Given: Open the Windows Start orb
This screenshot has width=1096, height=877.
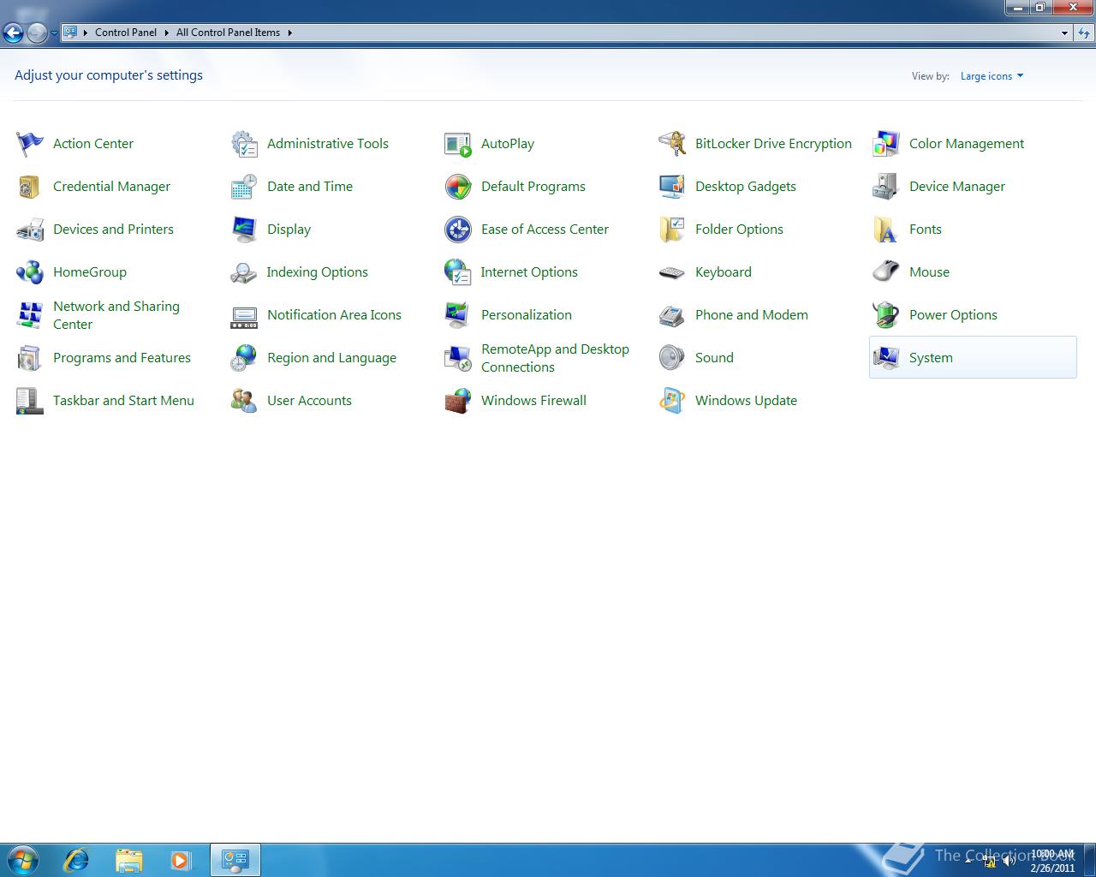Looking at the screenshot, I should (23, 859).
